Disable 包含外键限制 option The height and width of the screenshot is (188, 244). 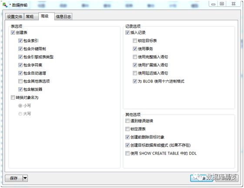point(20,49)
